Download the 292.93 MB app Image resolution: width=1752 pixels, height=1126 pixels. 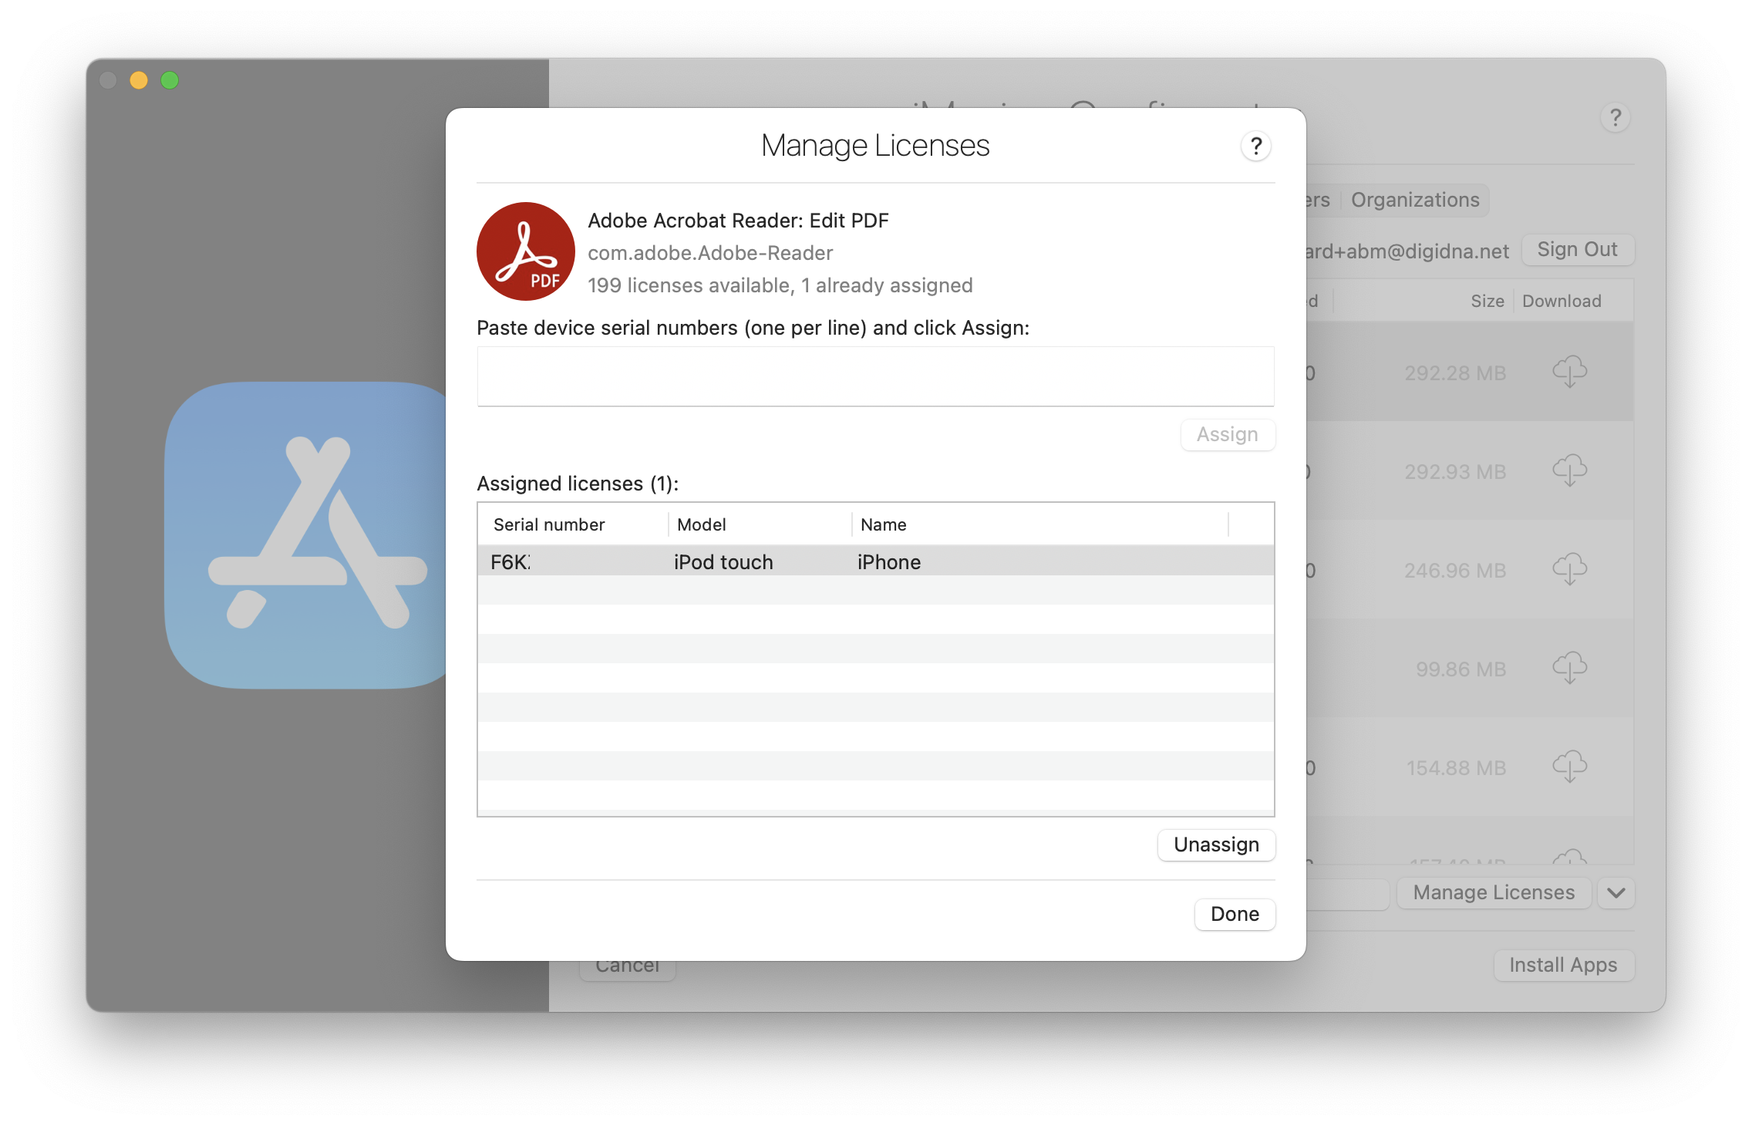click(1569, 470)
